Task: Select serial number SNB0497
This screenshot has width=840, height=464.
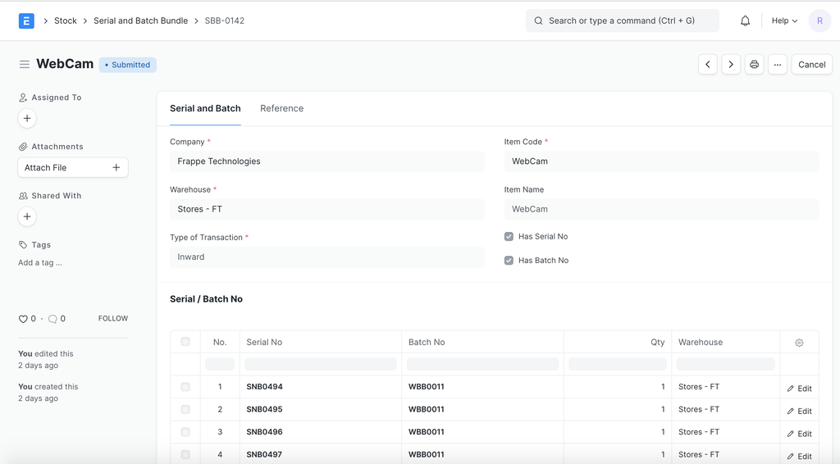Action: 265,454
